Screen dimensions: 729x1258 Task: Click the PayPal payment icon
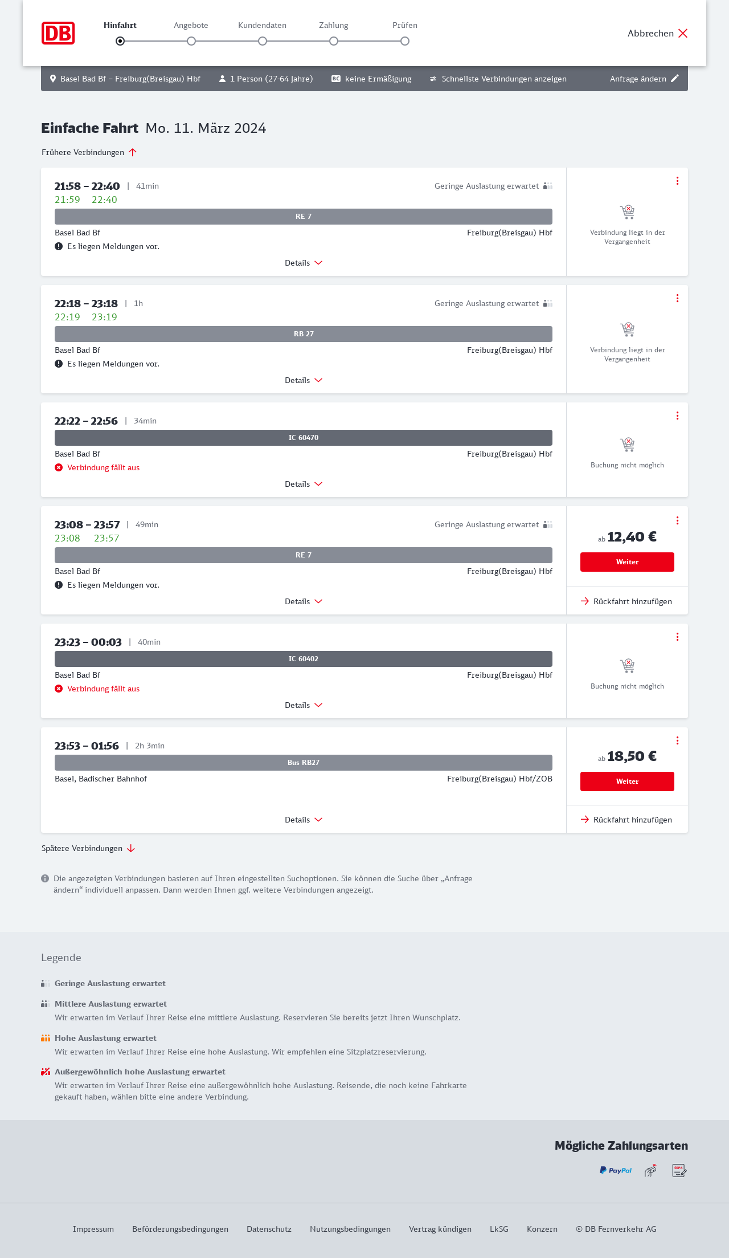(x=616, y=1170)
